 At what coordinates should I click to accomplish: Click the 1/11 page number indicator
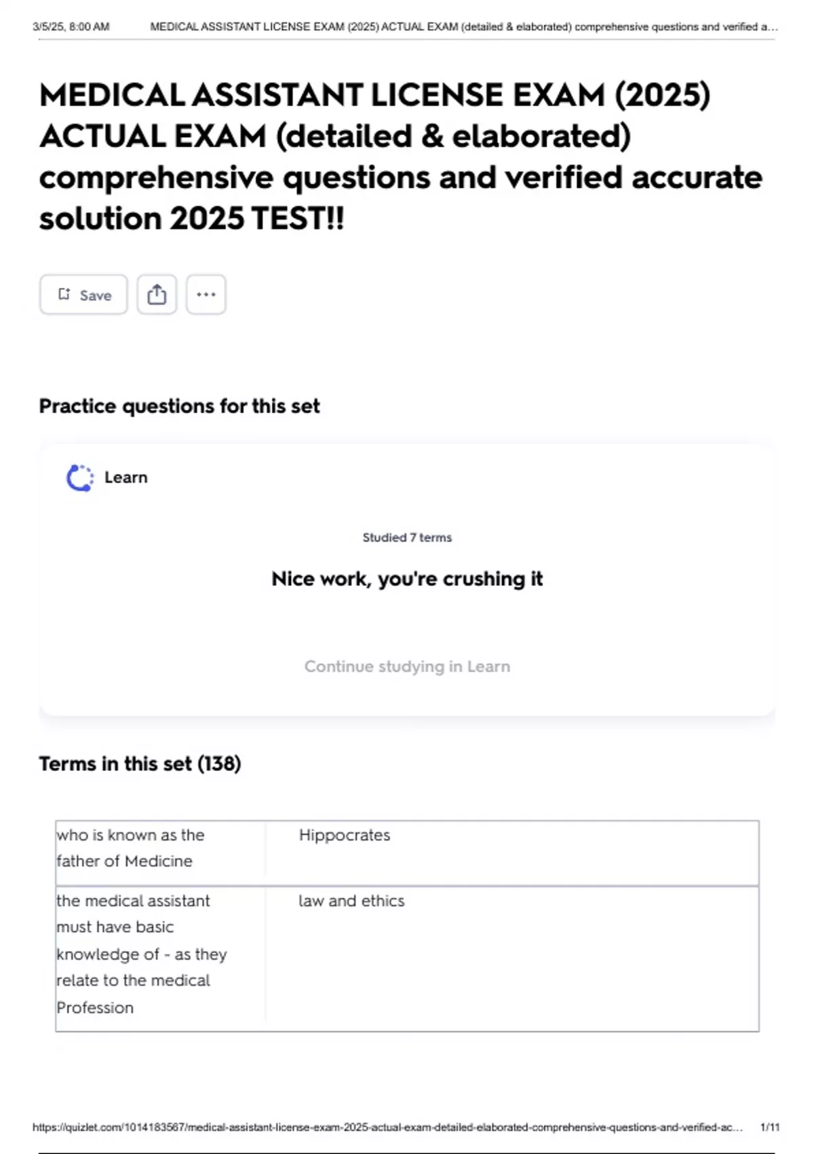(770, 1128)
